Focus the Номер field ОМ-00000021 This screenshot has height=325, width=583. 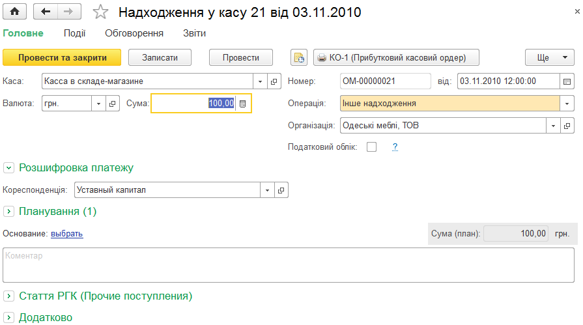click(x=386, y=81)
